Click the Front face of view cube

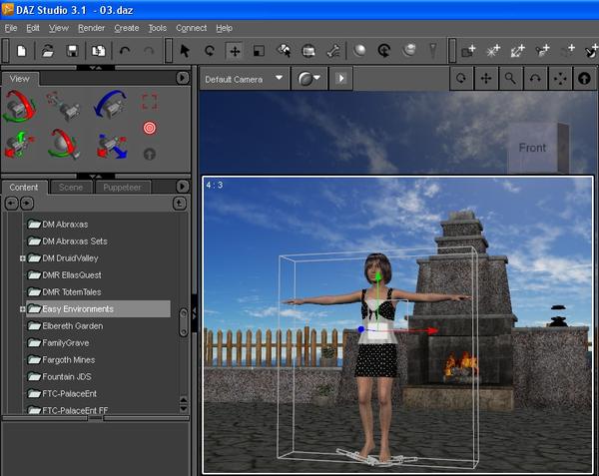pos(532,148)
